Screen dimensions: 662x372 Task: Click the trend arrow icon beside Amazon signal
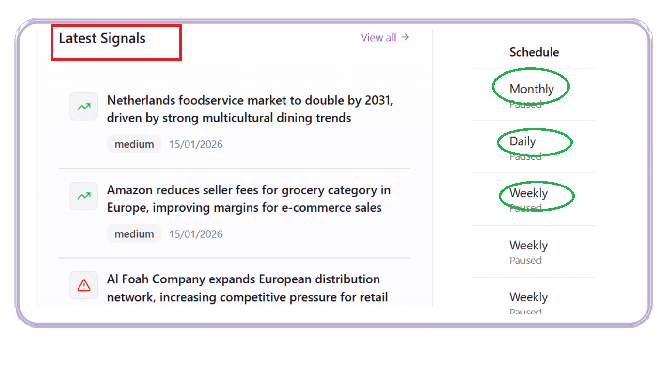tap(84, 196)
